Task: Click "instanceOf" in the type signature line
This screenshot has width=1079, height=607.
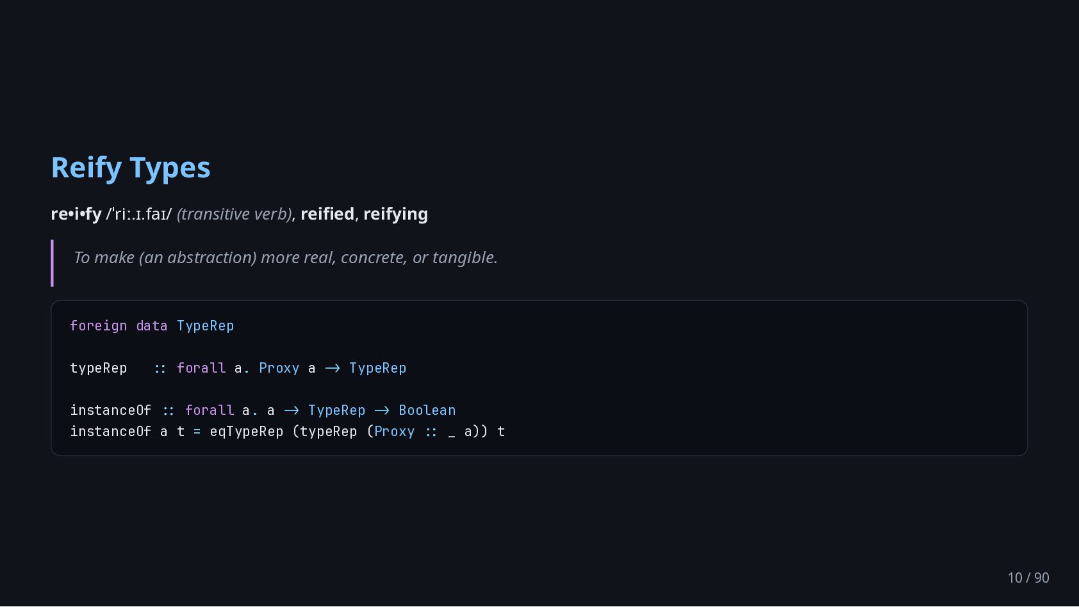Action: [111, 410]
